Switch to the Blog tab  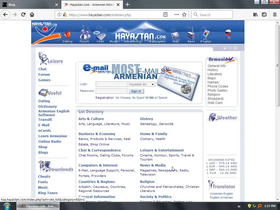[30, 5]
